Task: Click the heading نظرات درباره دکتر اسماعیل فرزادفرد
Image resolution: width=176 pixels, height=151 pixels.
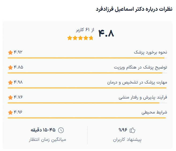Action: (134, 9)
